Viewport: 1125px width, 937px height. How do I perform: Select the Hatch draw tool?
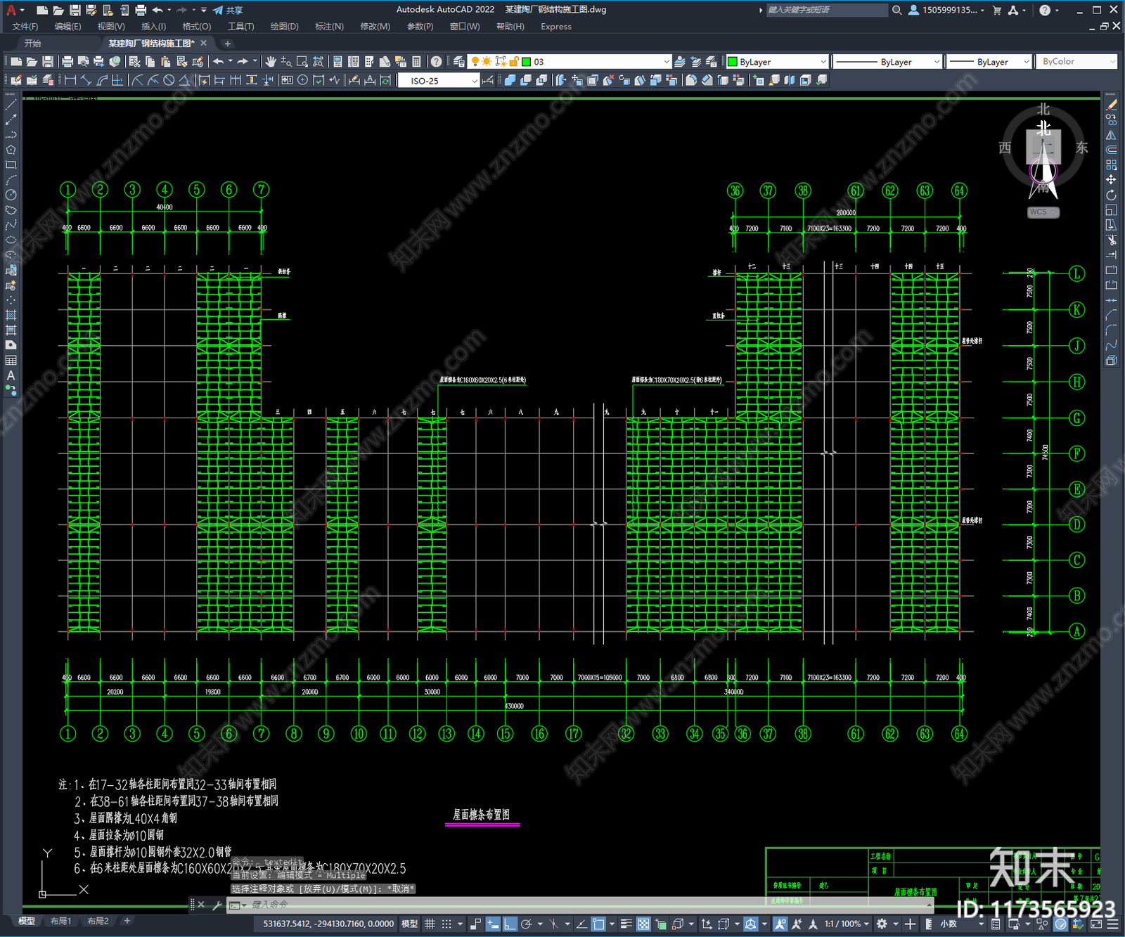[x=11, y=315]
